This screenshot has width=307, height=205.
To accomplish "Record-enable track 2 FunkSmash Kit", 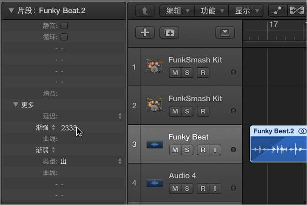I will [x=203, y=111].
